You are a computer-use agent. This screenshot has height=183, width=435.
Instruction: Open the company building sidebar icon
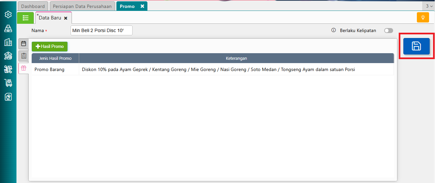pos(8,42)
